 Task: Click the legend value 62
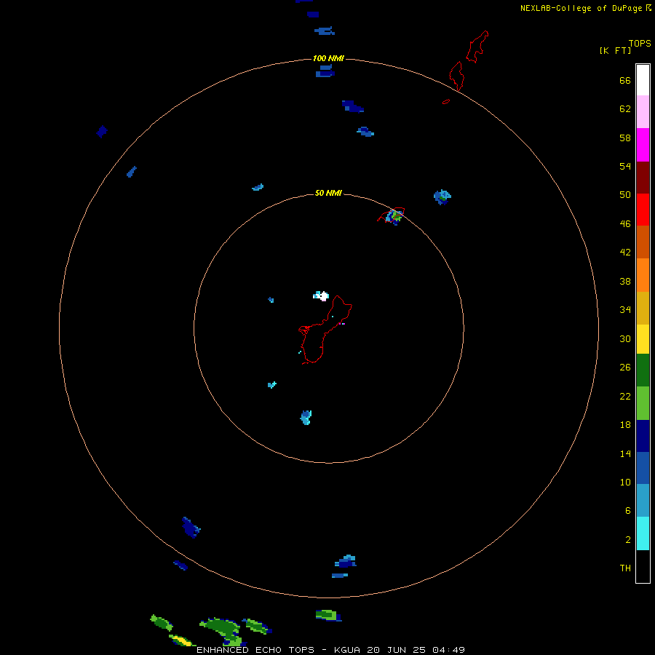tap(625, 109)
